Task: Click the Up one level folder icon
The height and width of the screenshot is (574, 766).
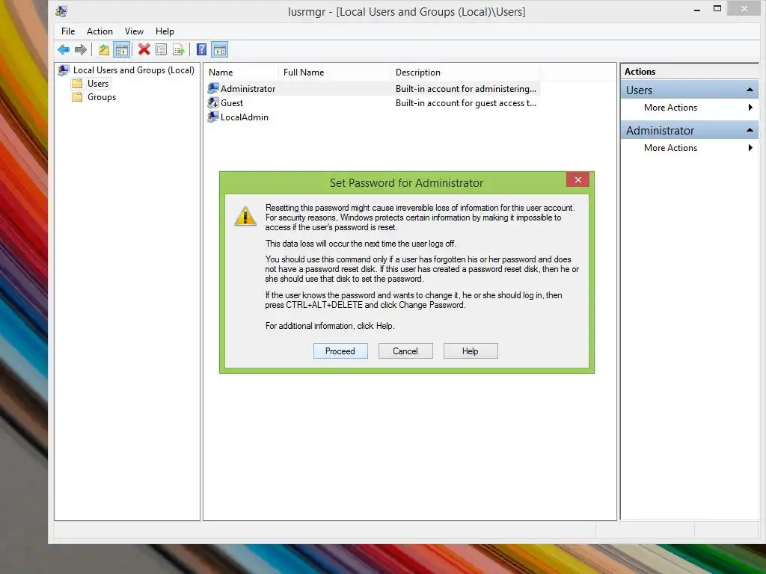Action: (x=103, y=49)
